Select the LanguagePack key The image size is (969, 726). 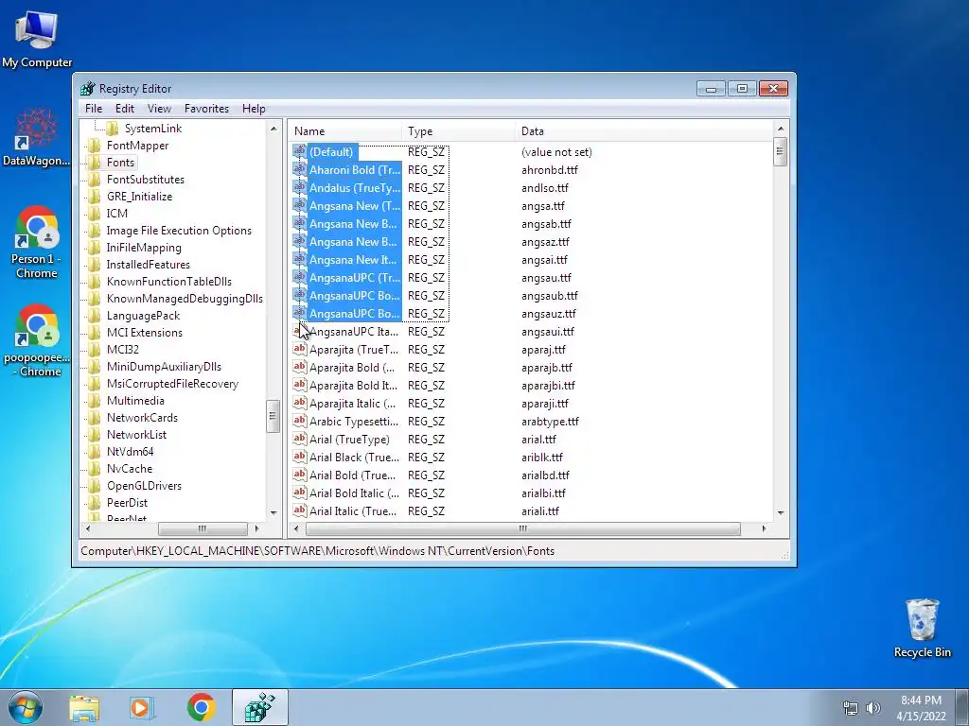click(143, 316)
